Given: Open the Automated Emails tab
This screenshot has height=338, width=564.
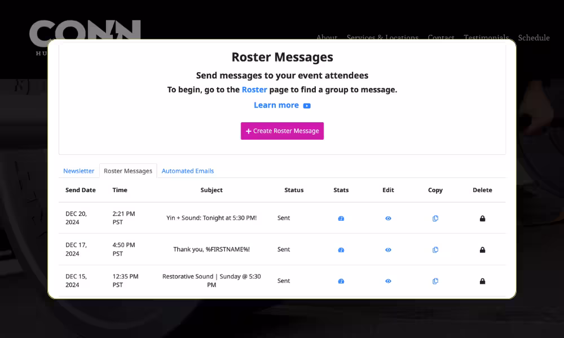Looking at the screenshot, I should (188, 171).
